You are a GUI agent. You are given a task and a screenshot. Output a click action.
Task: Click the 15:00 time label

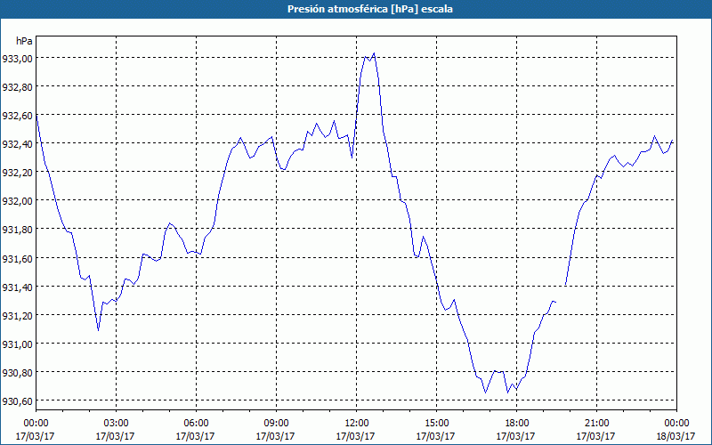click(x=436, y=424)
